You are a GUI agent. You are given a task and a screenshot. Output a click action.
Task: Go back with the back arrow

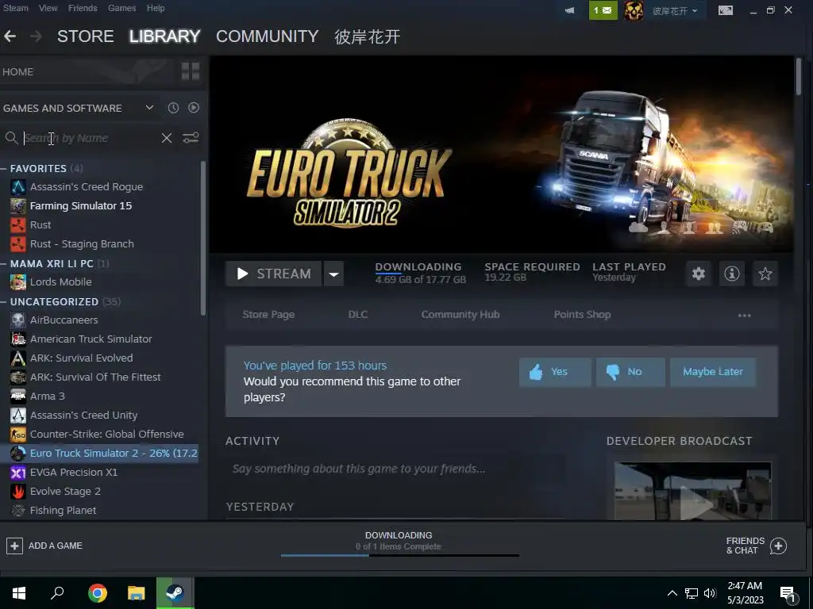(10, 36)
